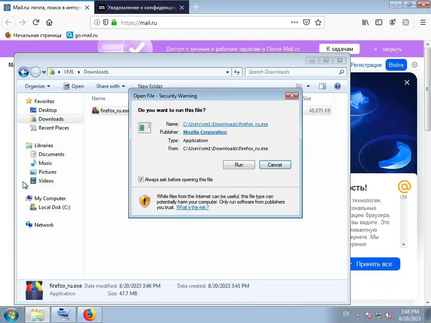
Task: Click Принять все button
Action: coord(374,264)
